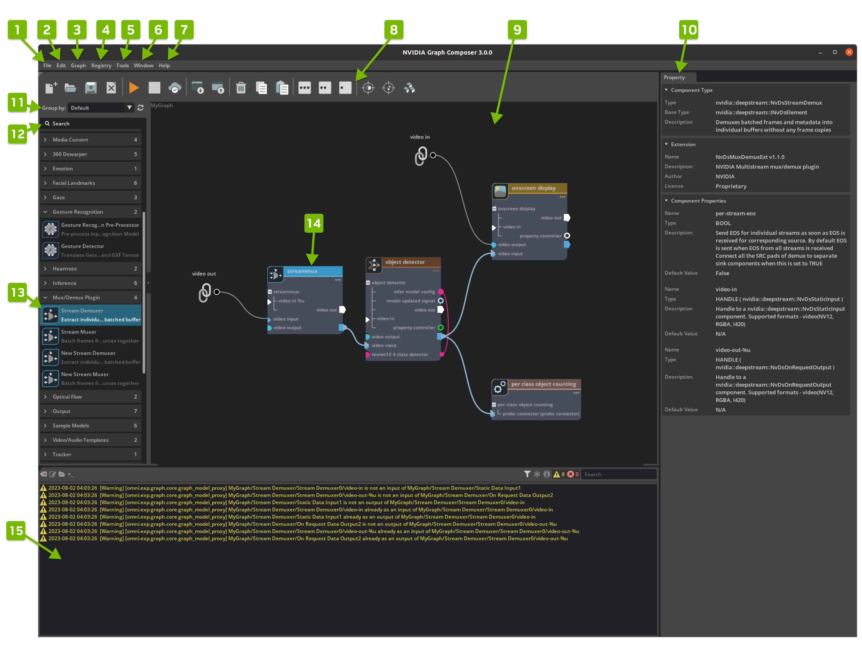Select the New Stream Demuxer component
The image size is (862, 646).
pos(91,357)
